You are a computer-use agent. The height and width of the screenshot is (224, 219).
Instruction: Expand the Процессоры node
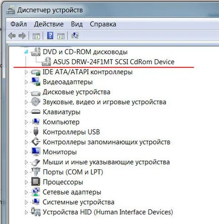pos(26,182)
